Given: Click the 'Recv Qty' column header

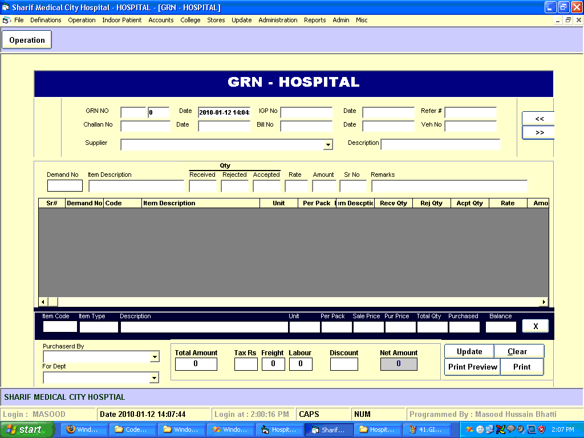Looking at the screenshot, I should (x=394, y=203).
